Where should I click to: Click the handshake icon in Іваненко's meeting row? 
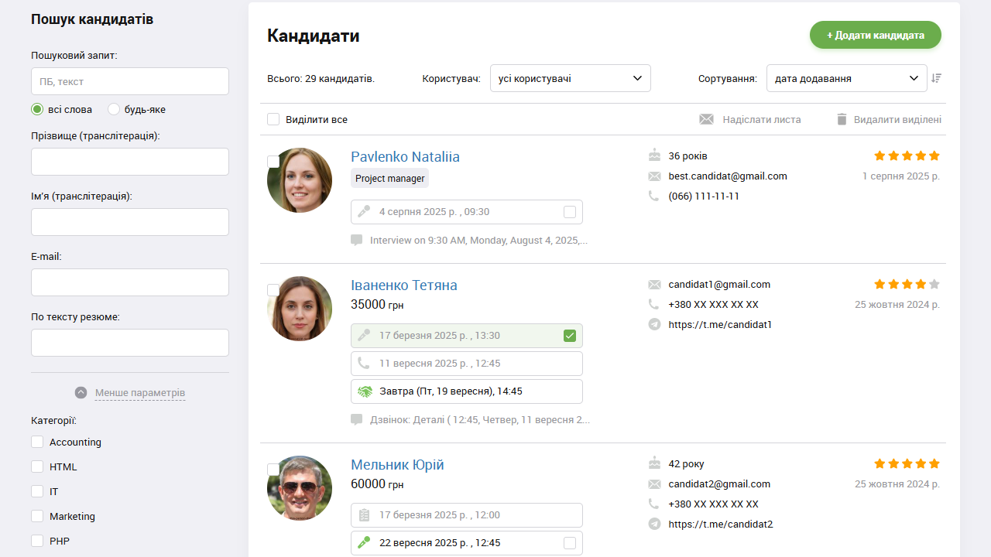[x=365, y=391]
